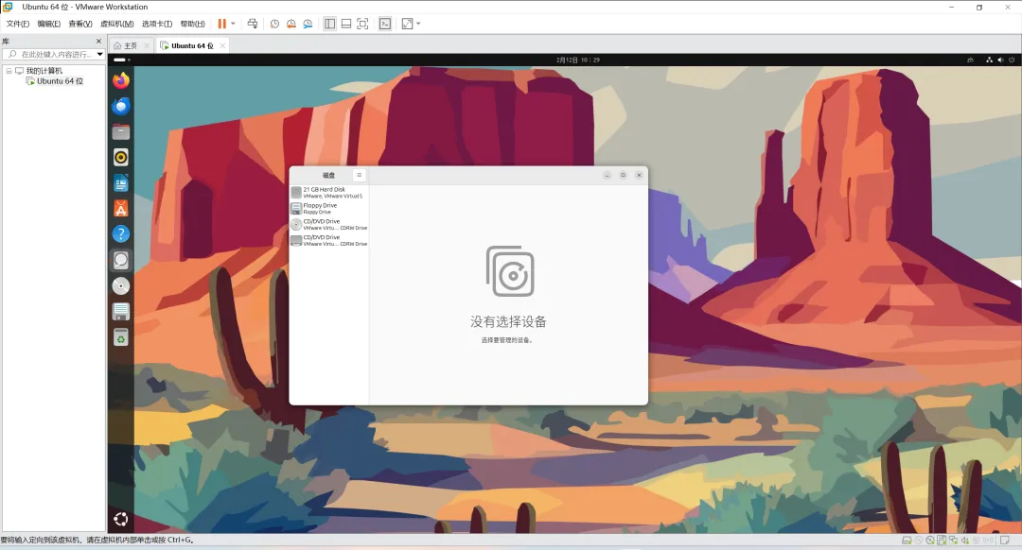Close the library panel

[x=98, y=41]
